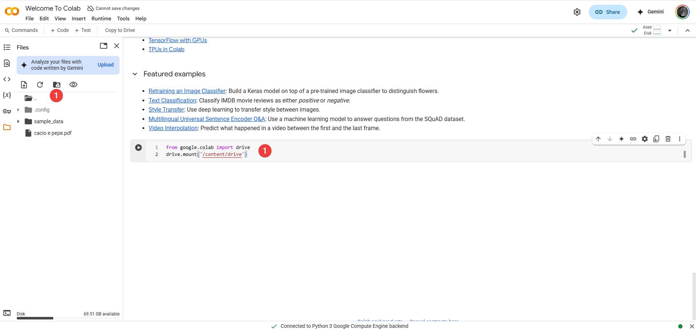
Task: Open the Colab logo home
Action: 12,11
